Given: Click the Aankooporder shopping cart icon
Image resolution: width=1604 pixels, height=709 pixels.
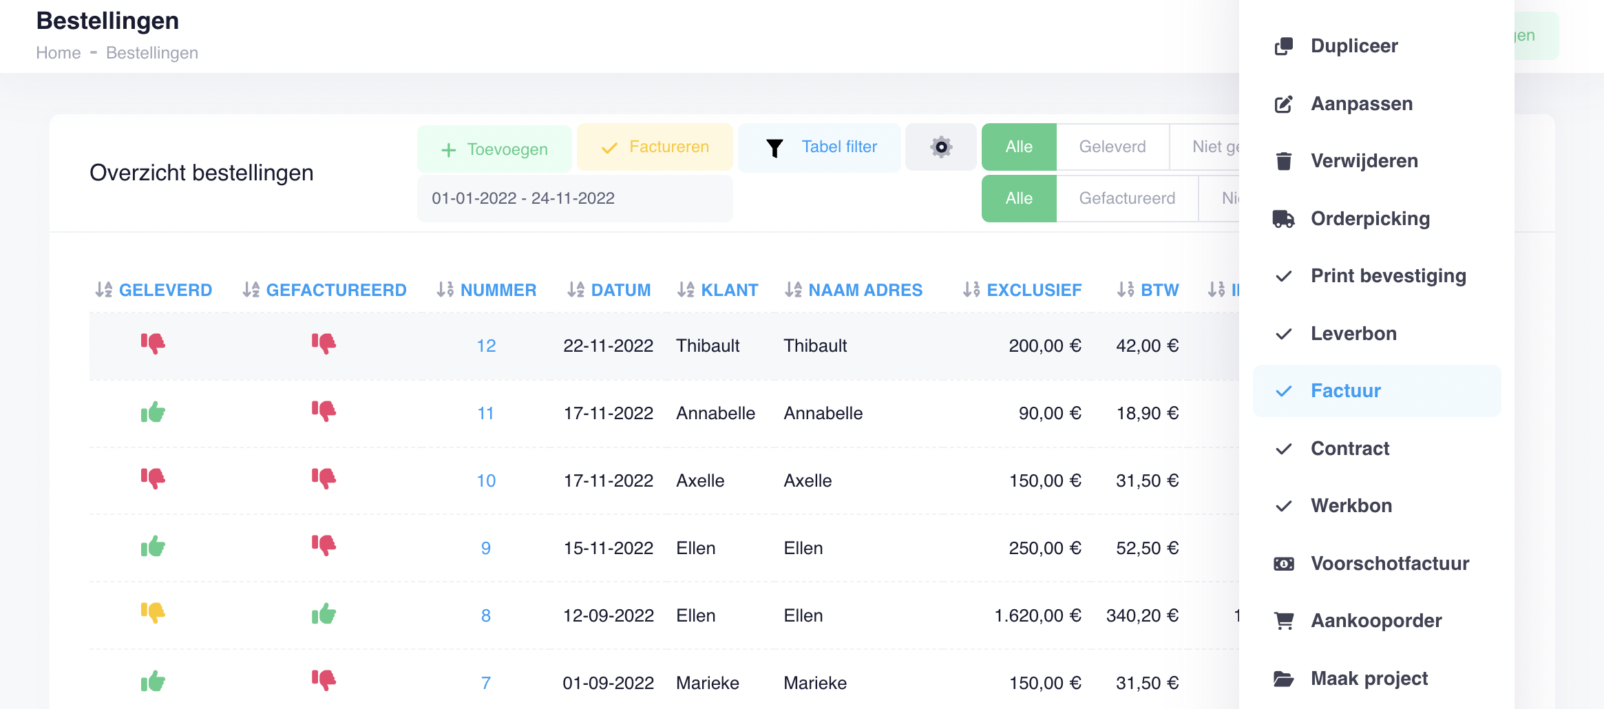Looking at the screenshot, I should click(x=1283, y=620).
